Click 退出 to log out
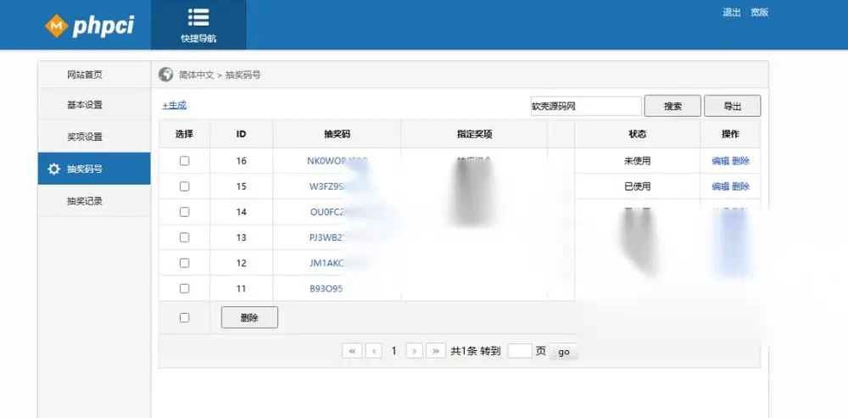 pyautogui.click(x=731, y=13)
